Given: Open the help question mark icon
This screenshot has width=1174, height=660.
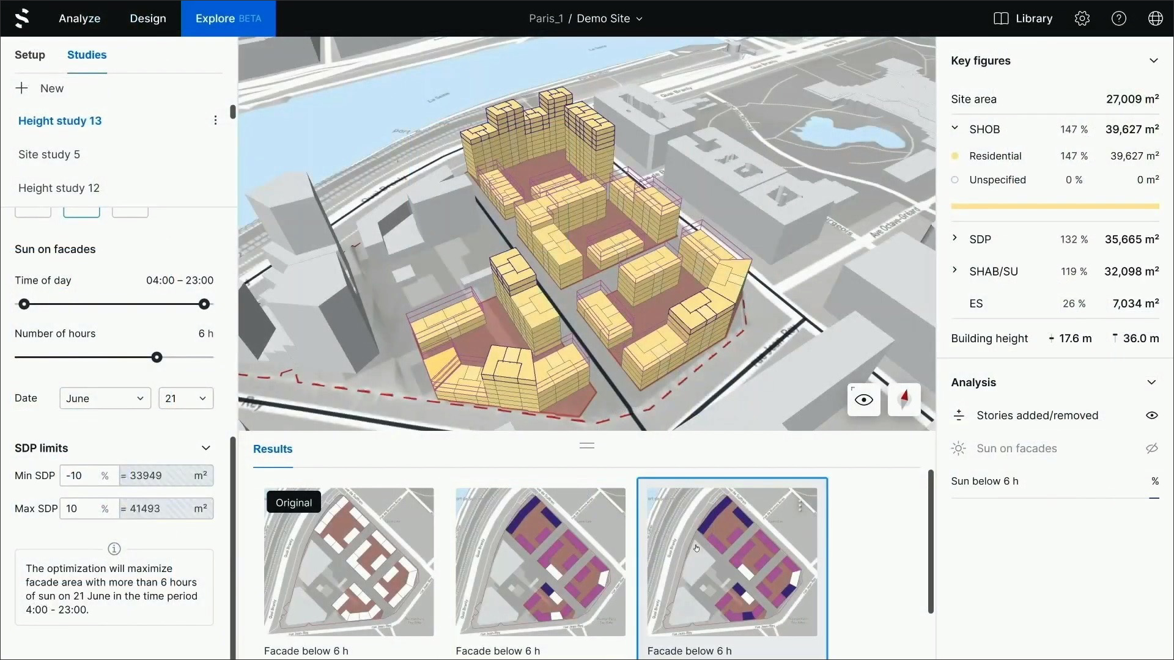Looking at the screenshot, I should (1119, 18).
